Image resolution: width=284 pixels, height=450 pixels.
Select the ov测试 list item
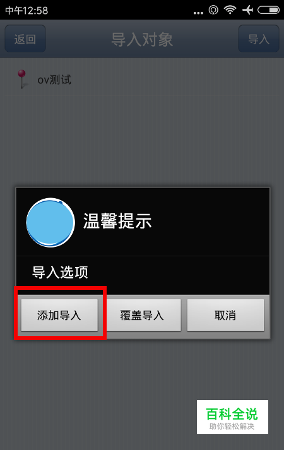coord(142,80)
